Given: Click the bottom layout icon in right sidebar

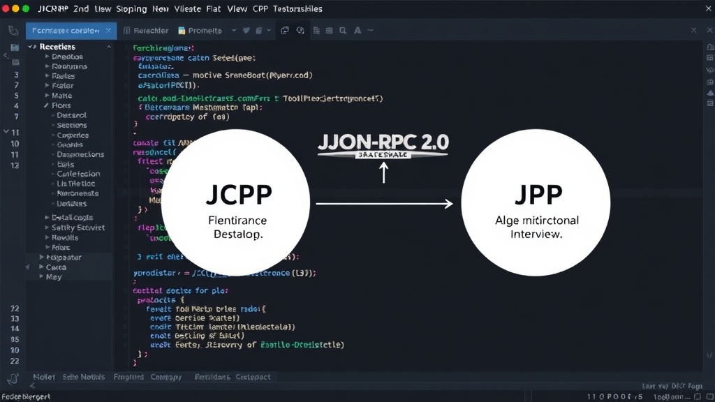Looking at the screenshot, I should pos(710,103).
